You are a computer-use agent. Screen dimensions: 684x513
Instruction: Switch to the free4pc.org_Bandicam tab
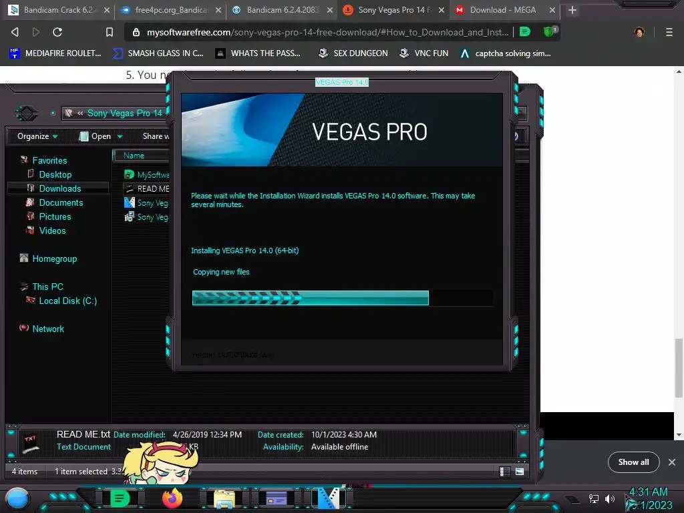(x=171, y=10)
